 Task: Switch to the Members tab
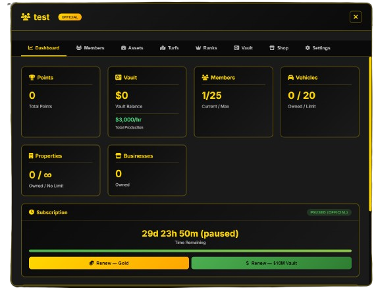[90, 47]
